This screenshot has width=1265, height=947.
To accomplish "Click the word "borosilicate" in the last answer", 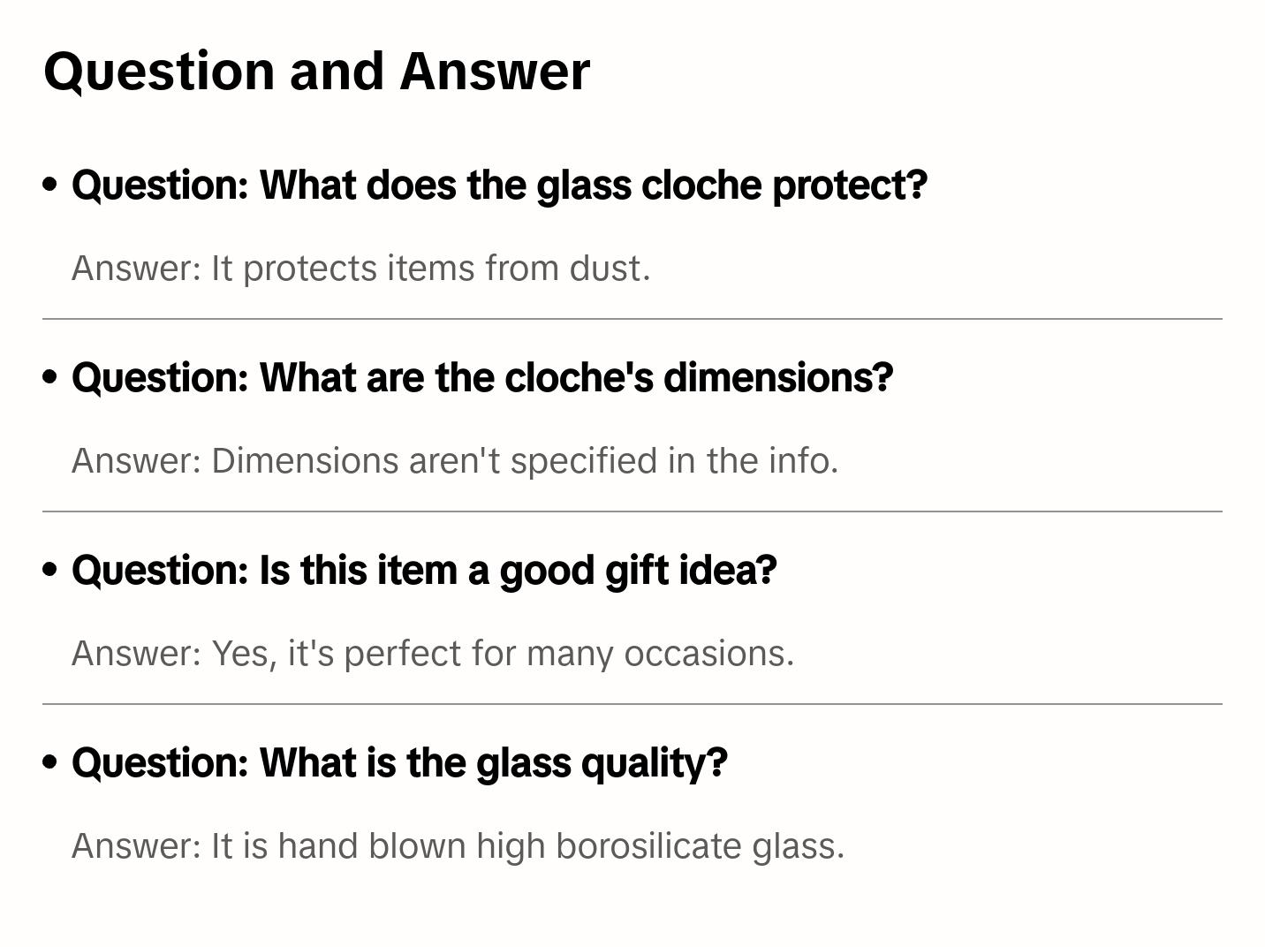I will (649, 846).
